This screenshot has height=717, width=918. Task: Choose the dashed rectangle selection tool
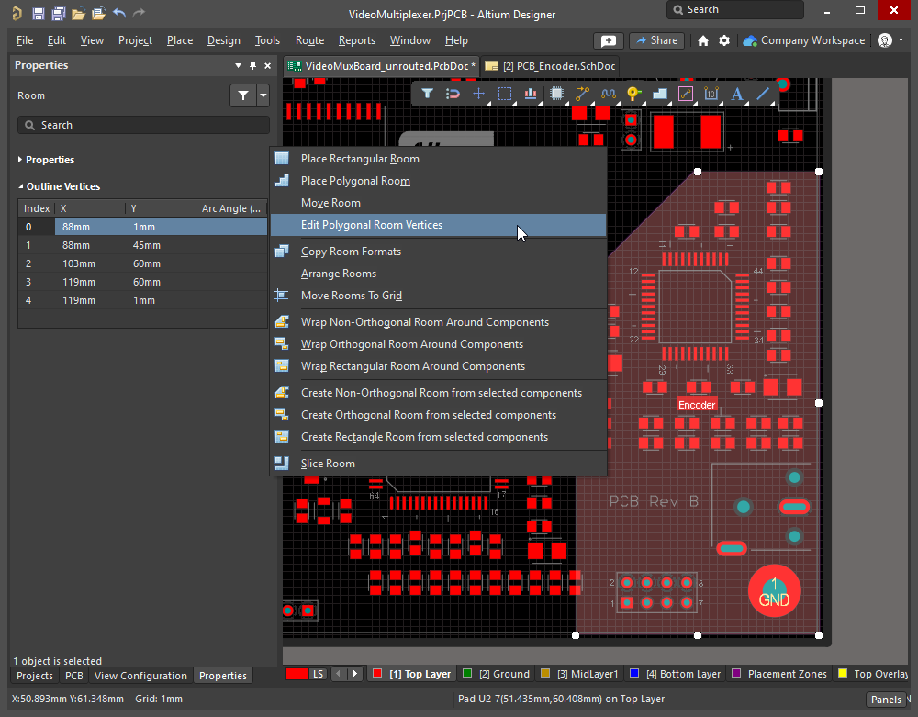pos(505,94)
